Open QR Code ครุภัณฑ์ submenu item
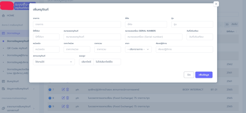This screenshot has height=113, width=246. click(17, 48)
